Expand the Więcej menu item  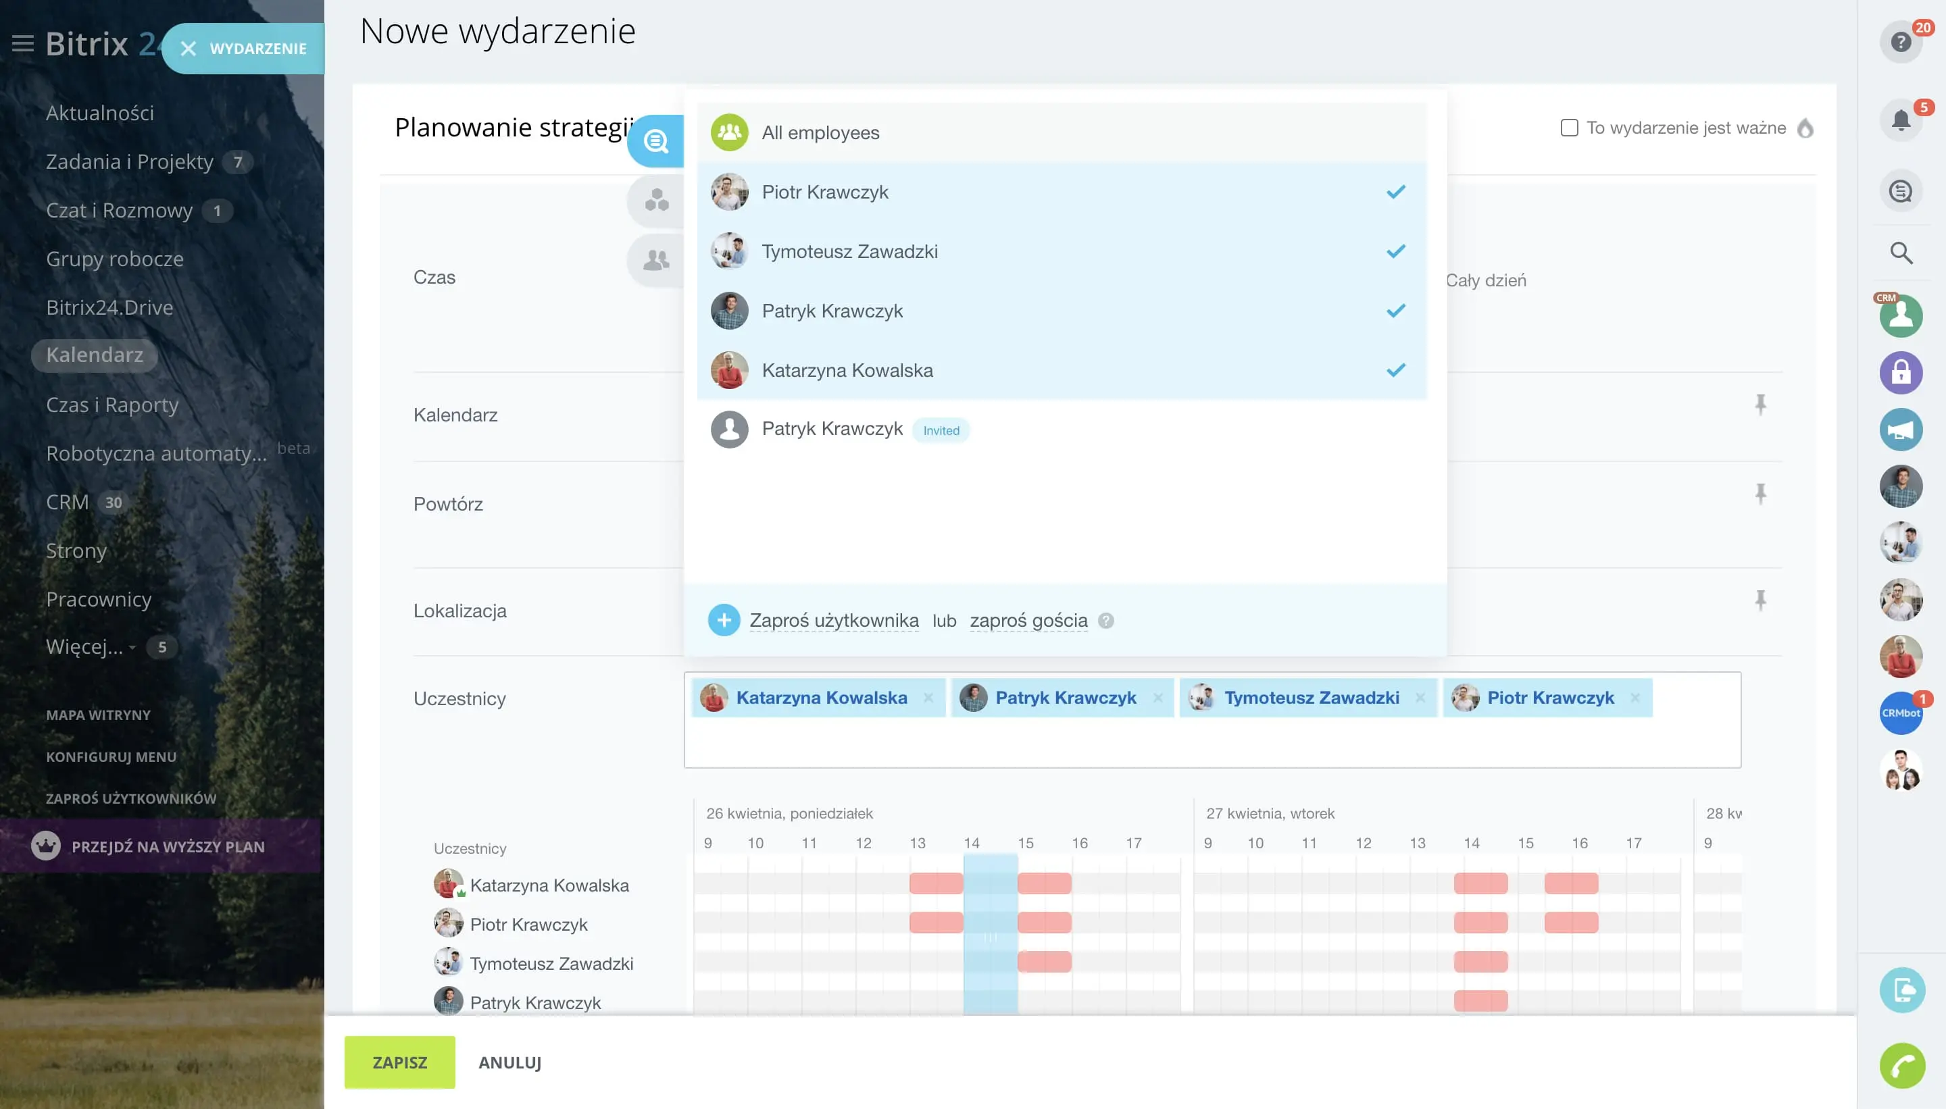84,646
